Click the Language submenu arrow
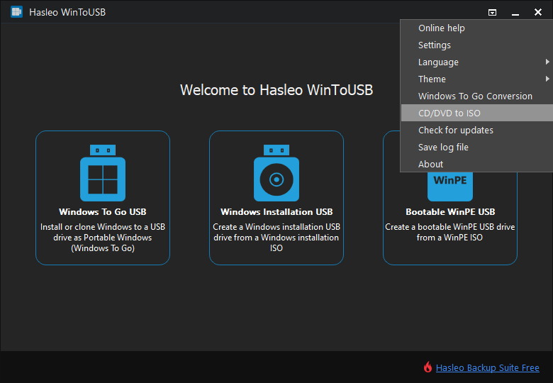Screen dimensions: 553x383 547,62
